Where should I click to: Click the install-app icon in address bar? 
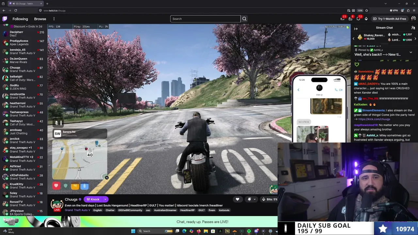(x=353, y=10)
